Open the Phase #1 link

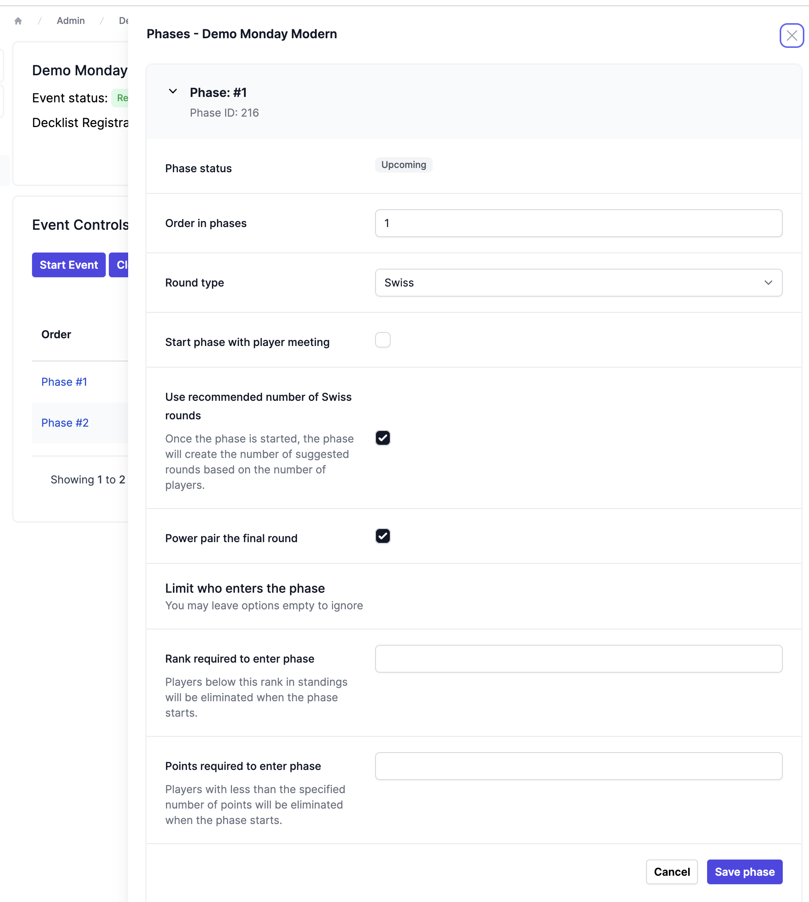[64, 382]
